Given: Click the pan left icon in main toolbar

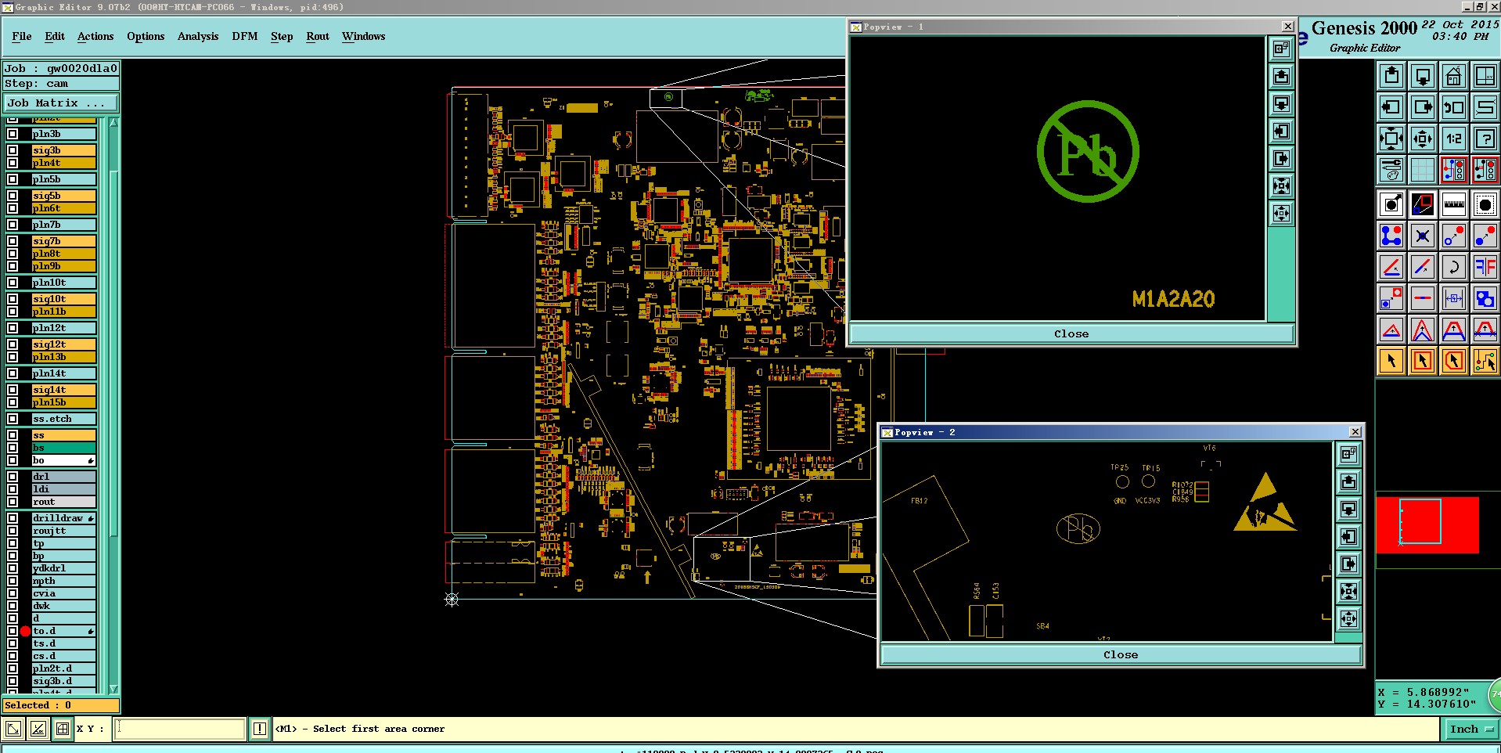Looking at the screenshot, I should [x=1391, y=107].
